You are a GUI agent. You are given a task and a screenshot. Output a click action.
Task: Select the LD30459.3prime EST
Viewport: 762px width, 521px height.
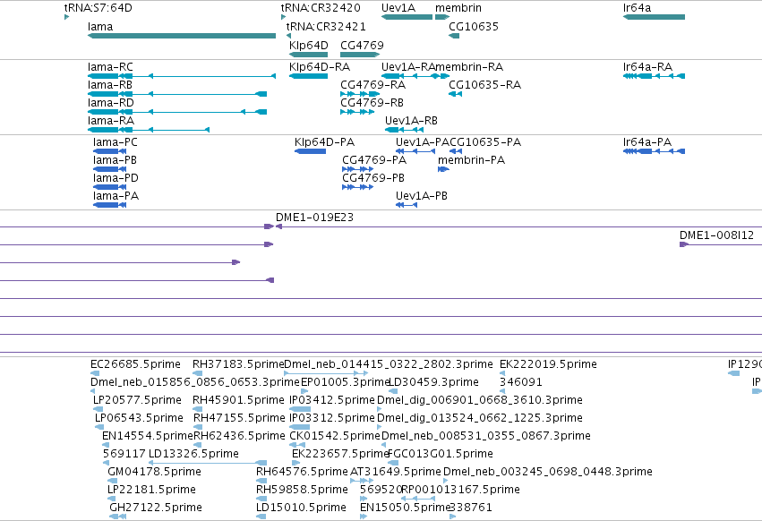pos(433,382)
